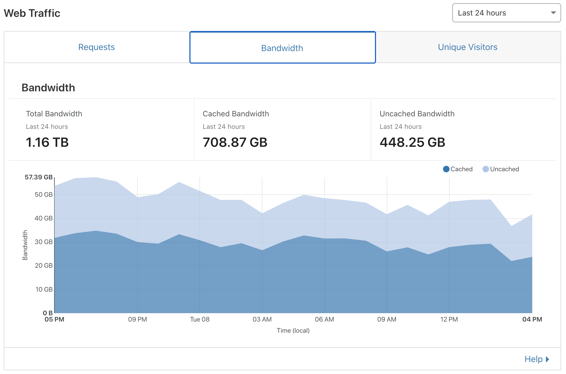Screen dimensions: 566x374
Task: Click the light blue Uncached legend dot
Action: point(486,169)
